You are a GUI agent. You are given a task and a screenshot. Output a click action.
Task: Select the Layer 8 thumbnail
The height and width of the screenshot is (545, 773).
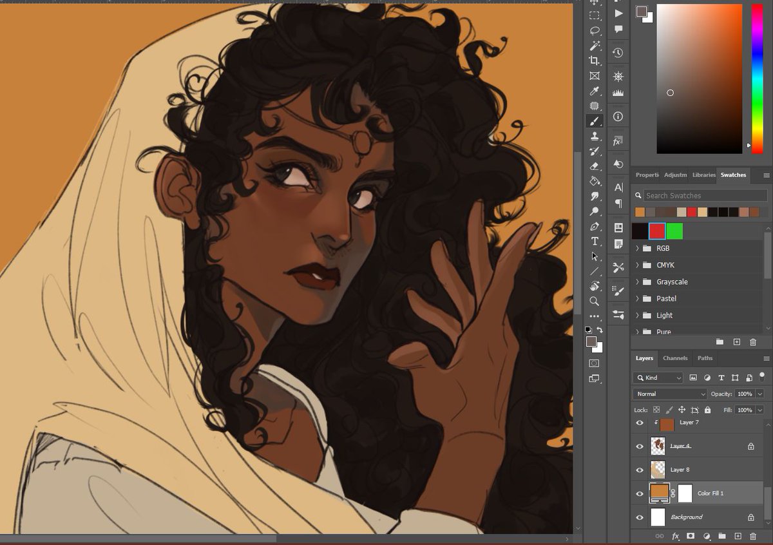(658, 470)
